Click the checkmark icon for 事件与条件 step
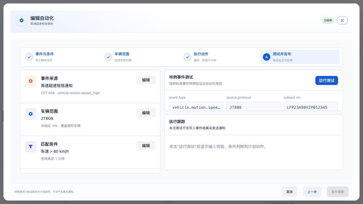 [29, 57]
